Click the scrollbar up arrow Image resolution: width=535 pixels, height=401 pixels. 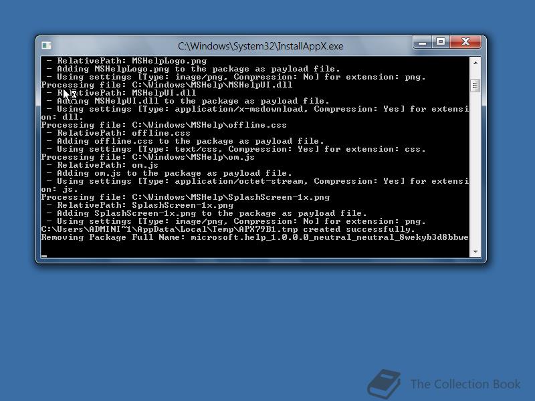pyautogui.click(x=475, y=62)
